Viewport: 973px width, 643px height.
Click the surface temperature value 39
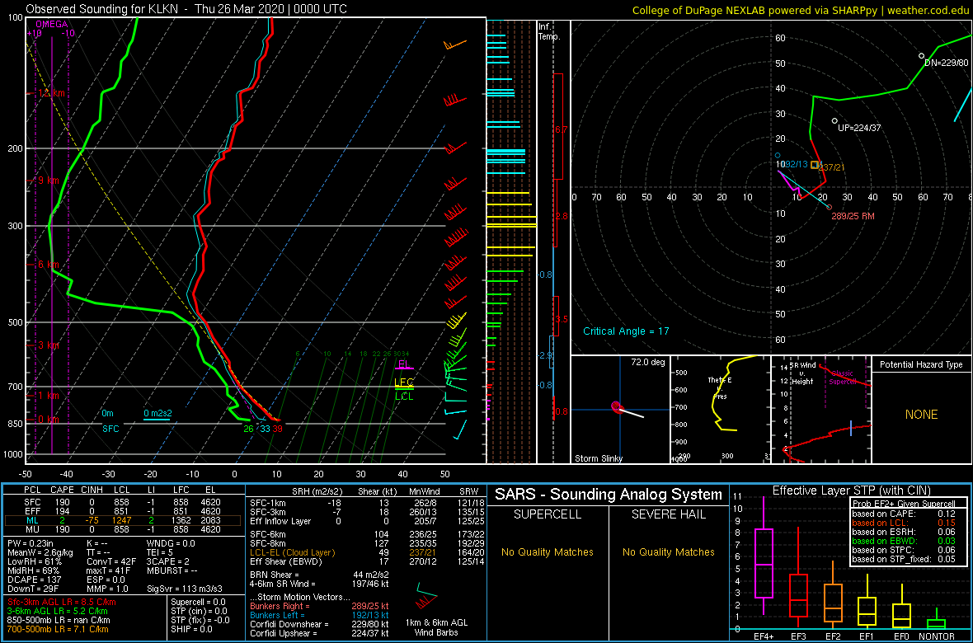click(x=277, y=429)
